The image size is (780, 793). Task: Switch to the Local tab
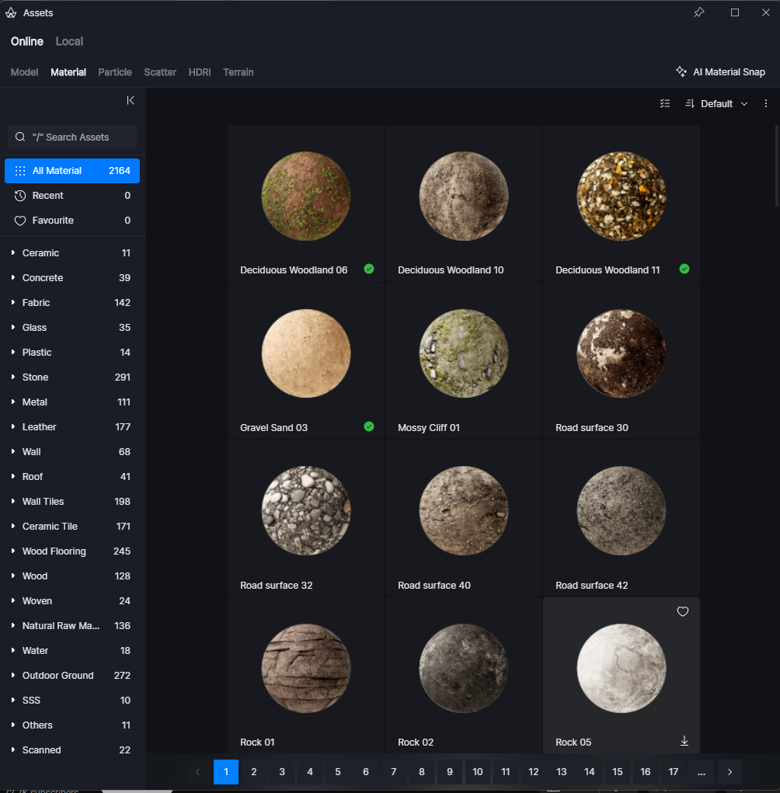69,41
